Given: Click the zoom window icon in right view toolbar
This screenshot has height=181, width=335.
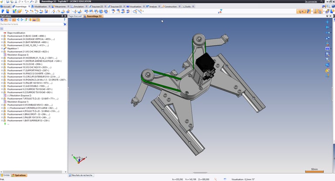Looking at the screenshot, I should coord(327,54).
